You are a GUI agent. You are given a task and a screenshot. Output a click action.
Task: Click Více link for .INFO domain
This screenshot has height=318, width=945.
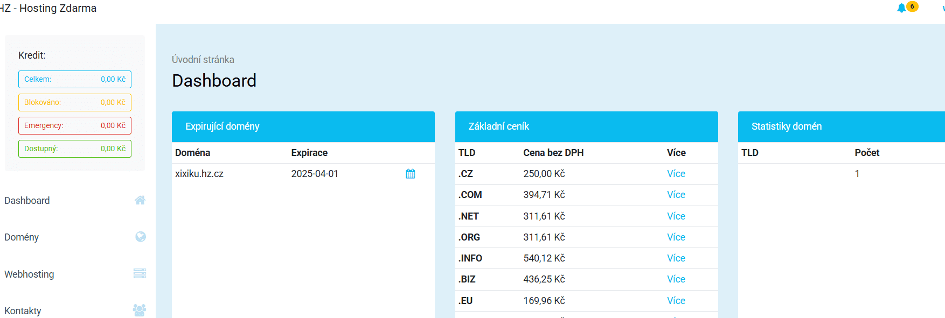tap(676, 258)
